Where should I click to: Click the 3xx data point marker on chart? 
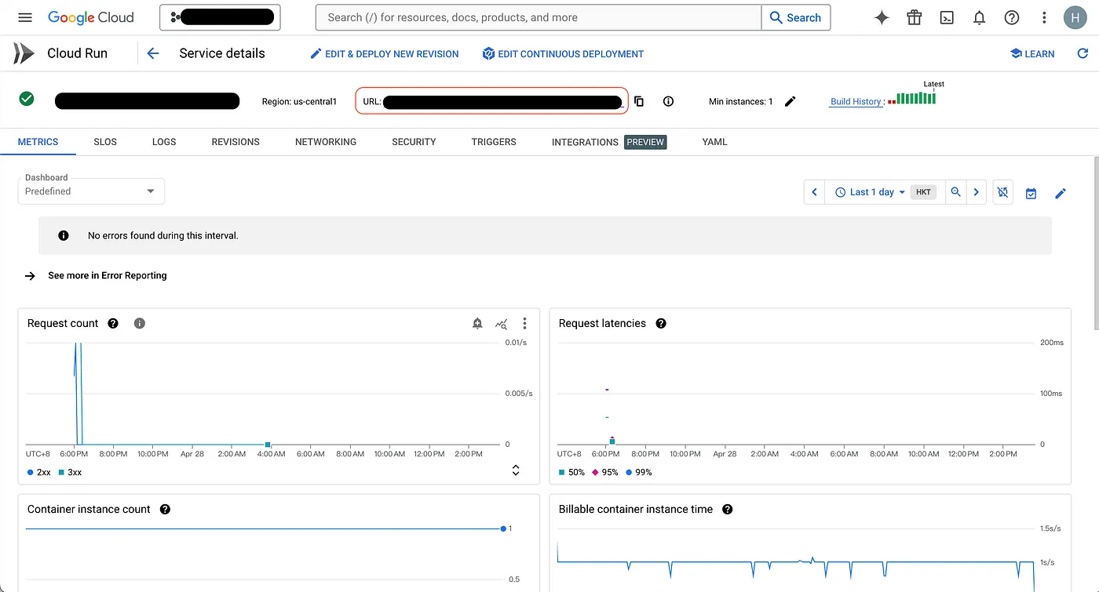pyautogui.click(x=268, y=445)
